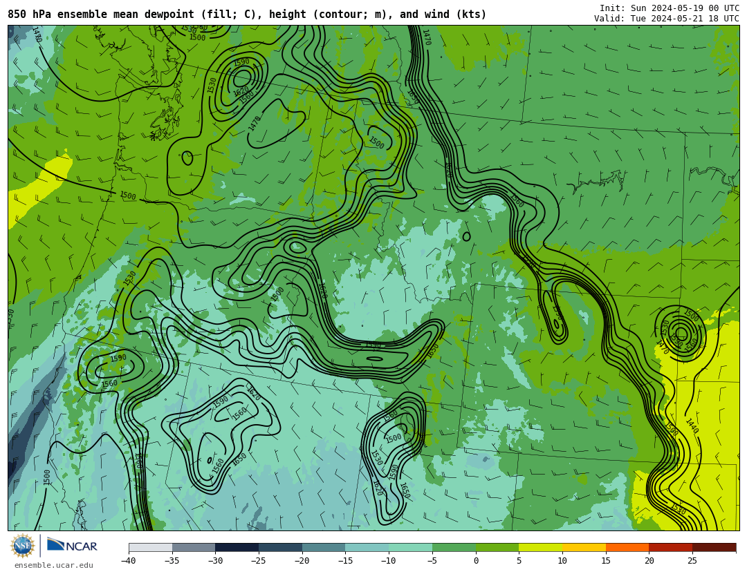Viewport: 747px width, 574px height.
Task: Pick the amber 10 to 15 colorbar segment
Action: tap(584, 547)
